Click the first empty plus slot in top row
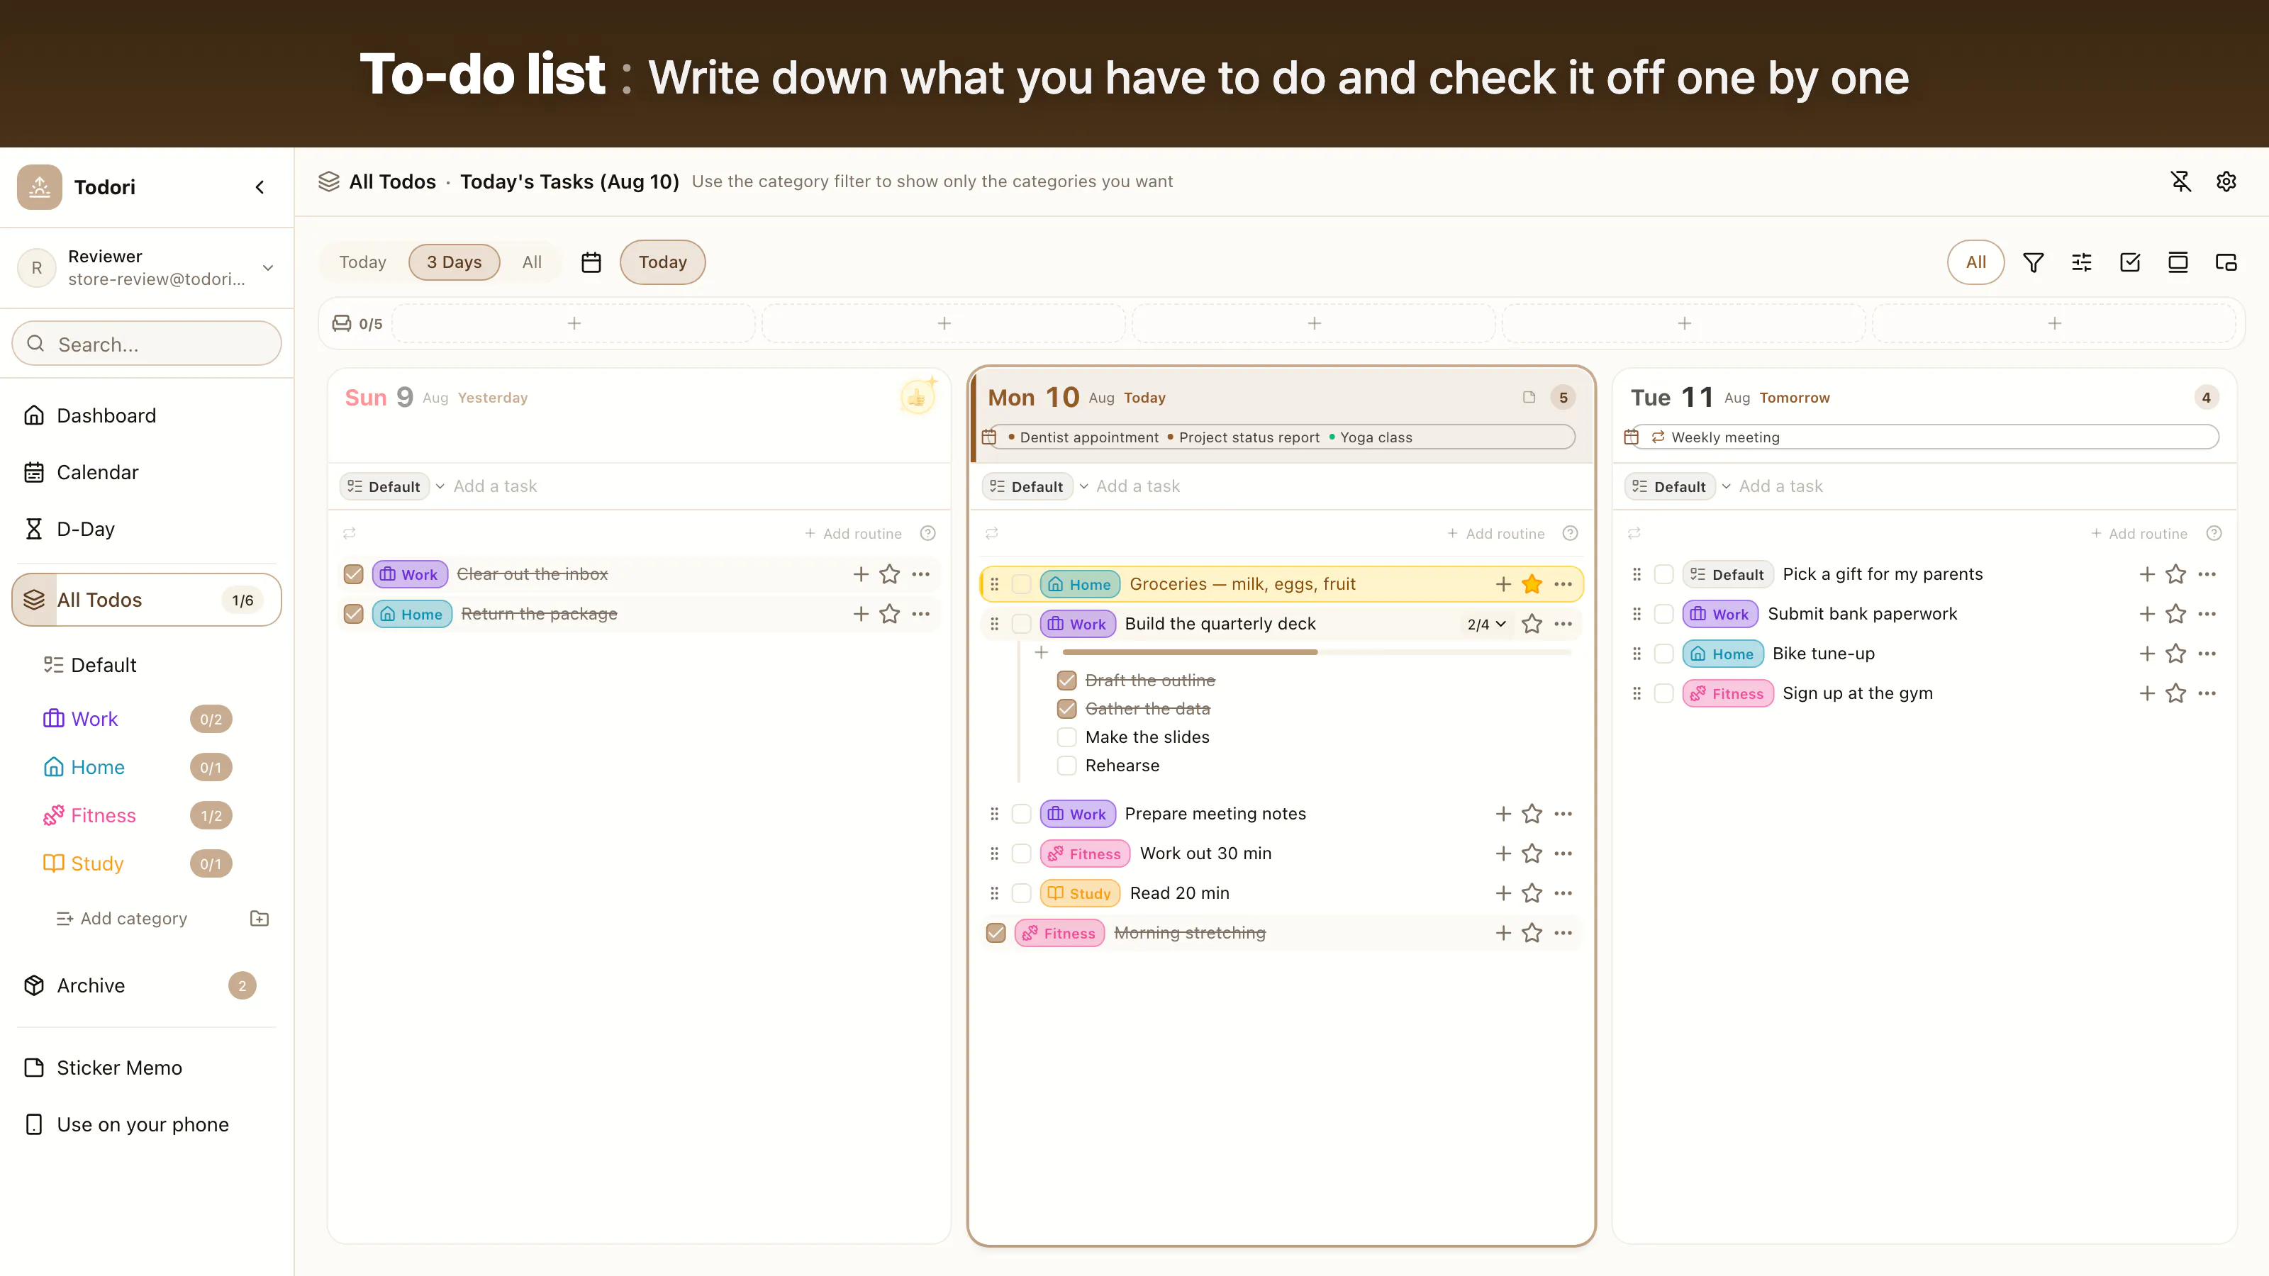This screenshot has width=2269, height=1276. [574, 323]
